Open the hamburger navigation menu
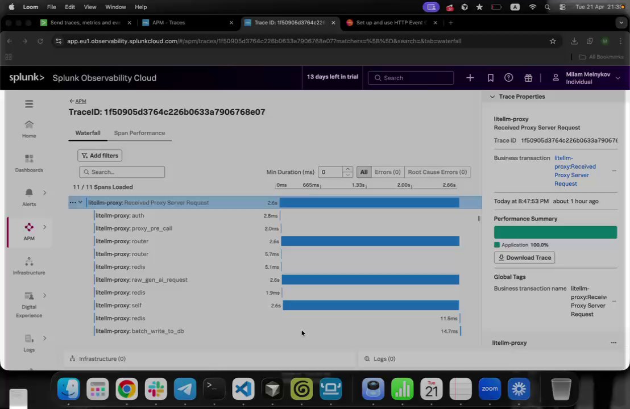 tap(29, 104)
